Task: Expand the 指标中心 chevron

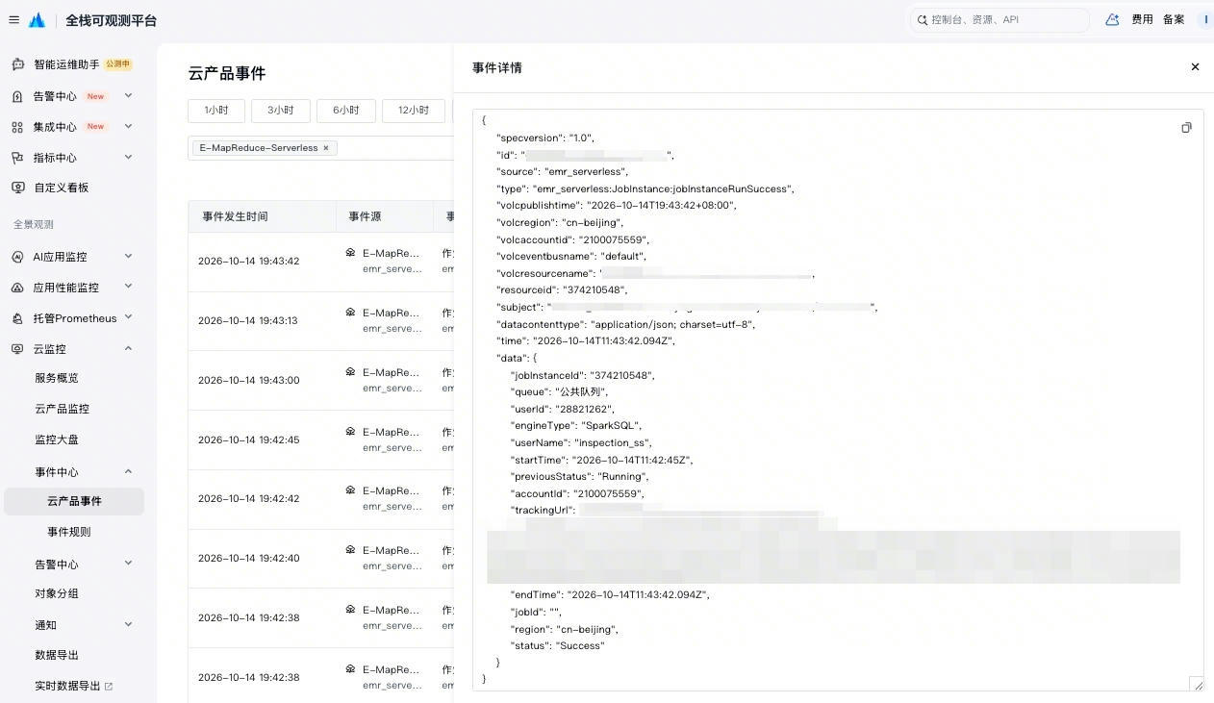Action: (x=129, y=158)
